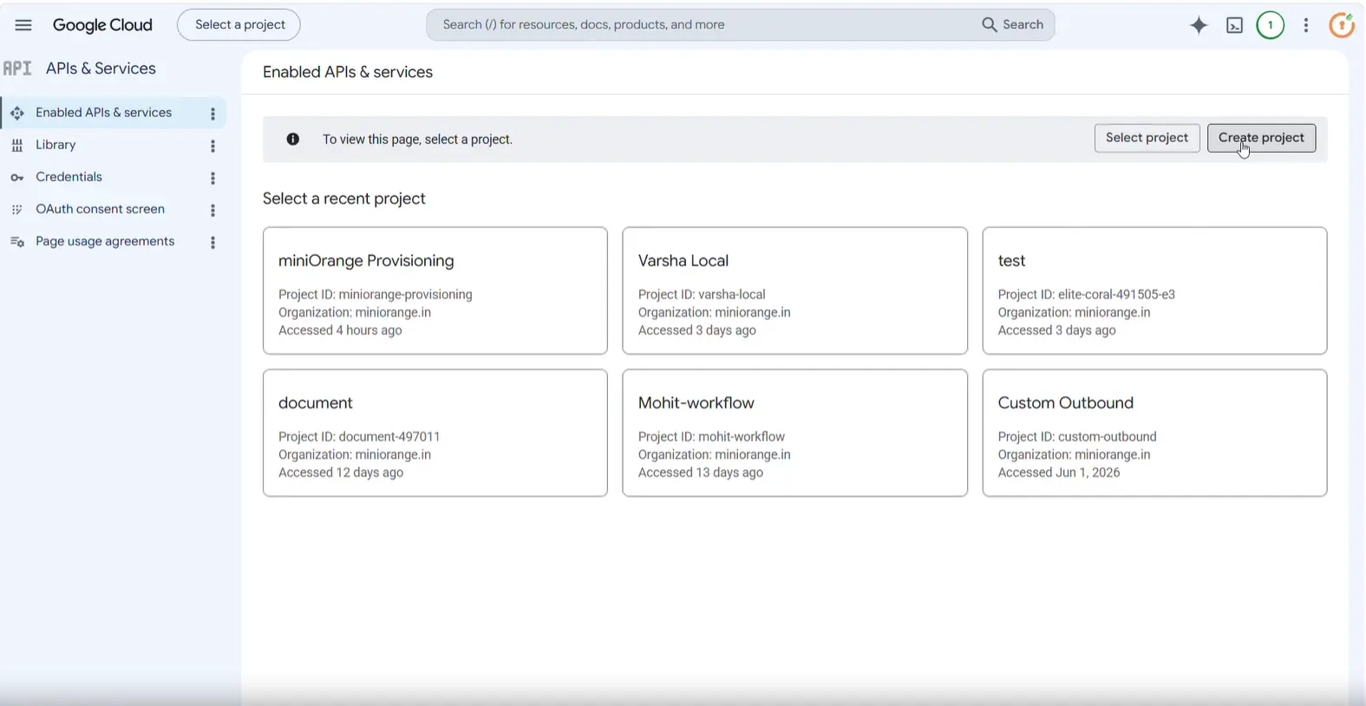Open the Select a project picker
The image size is (1366, 706).
click(x=239, y=25)
